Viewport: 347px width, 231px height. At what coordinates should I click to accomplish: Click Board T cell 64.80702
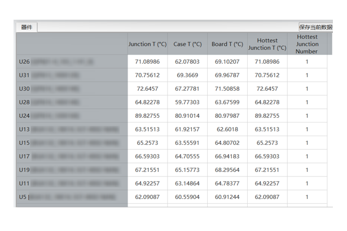(x=227, y=143)
